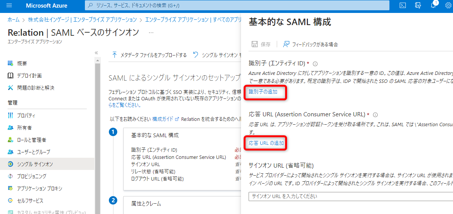Open the ellipsis menu next to the Re:lation title

point(151,33)
